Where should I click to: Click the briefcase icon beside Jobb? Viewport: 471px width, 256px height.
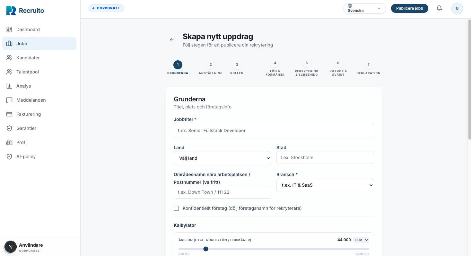[9, 44]
